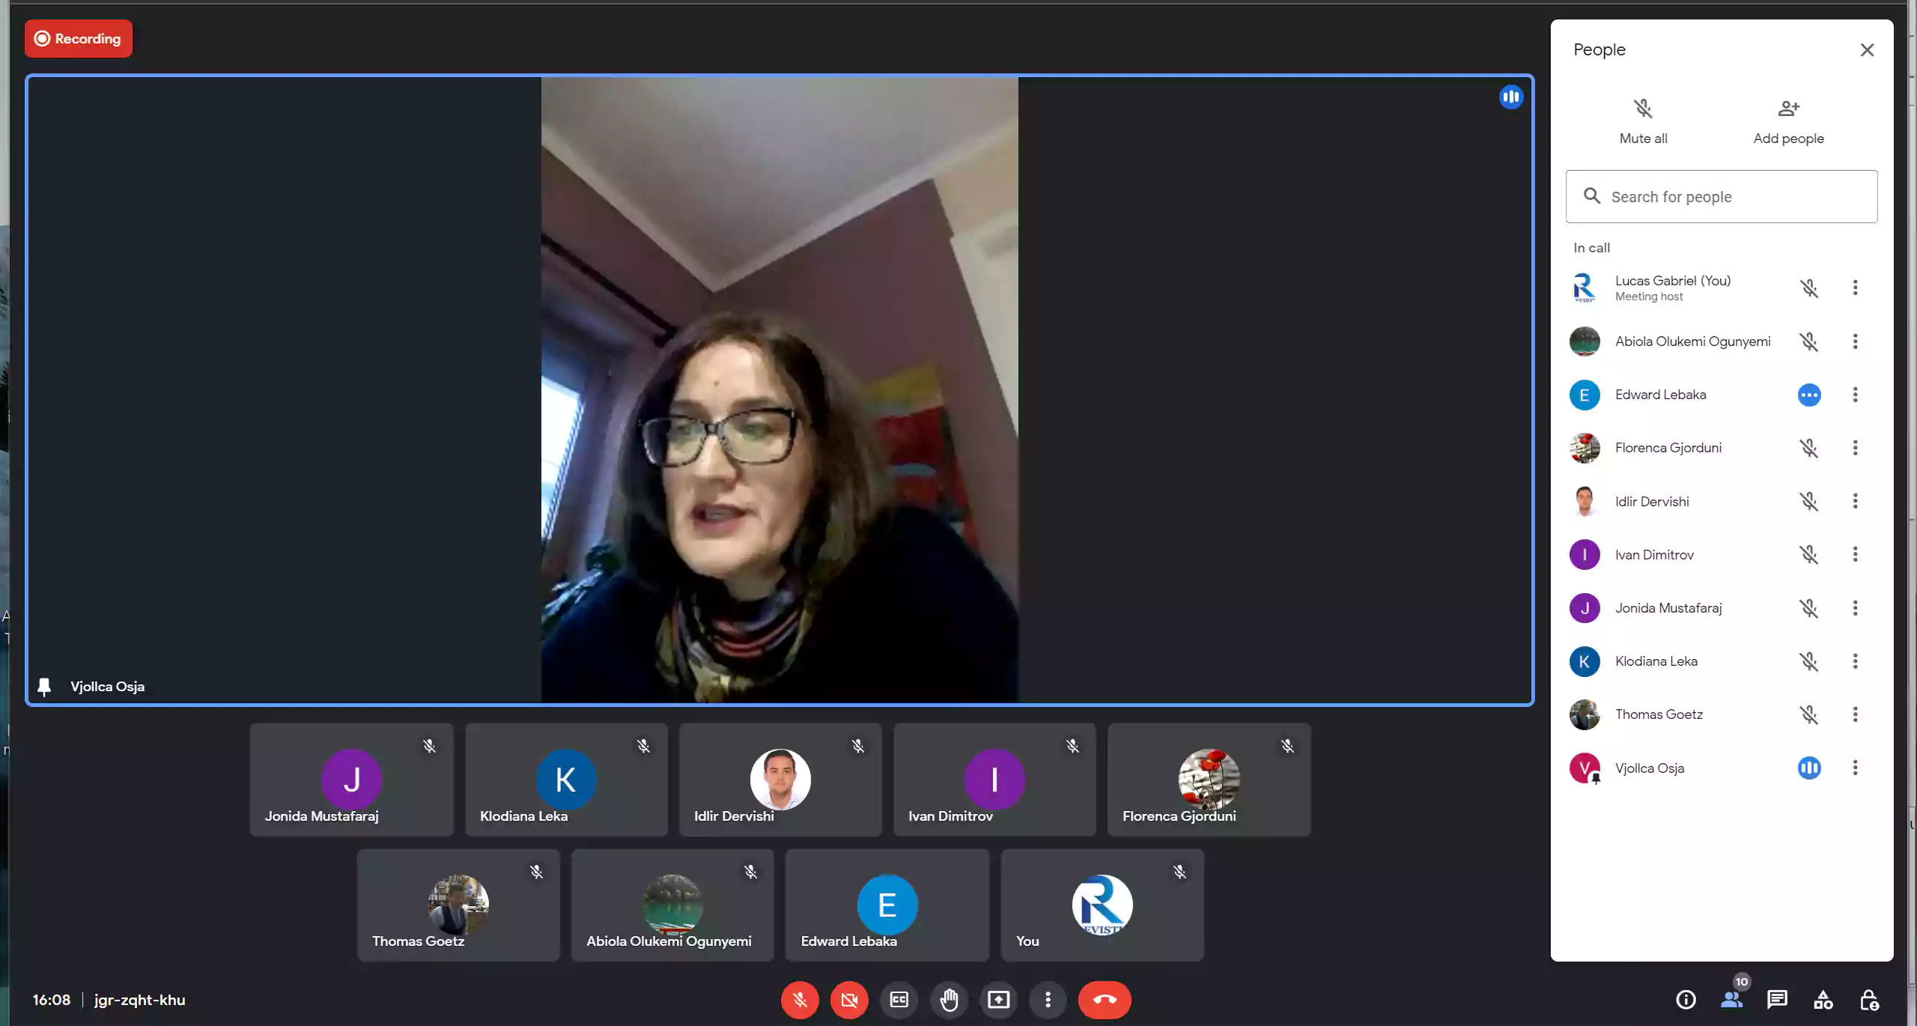The height and width of the screenshot is (1026, 1917).
Task: Open the present screen share icon
Action: click(x=998, y=1000)
